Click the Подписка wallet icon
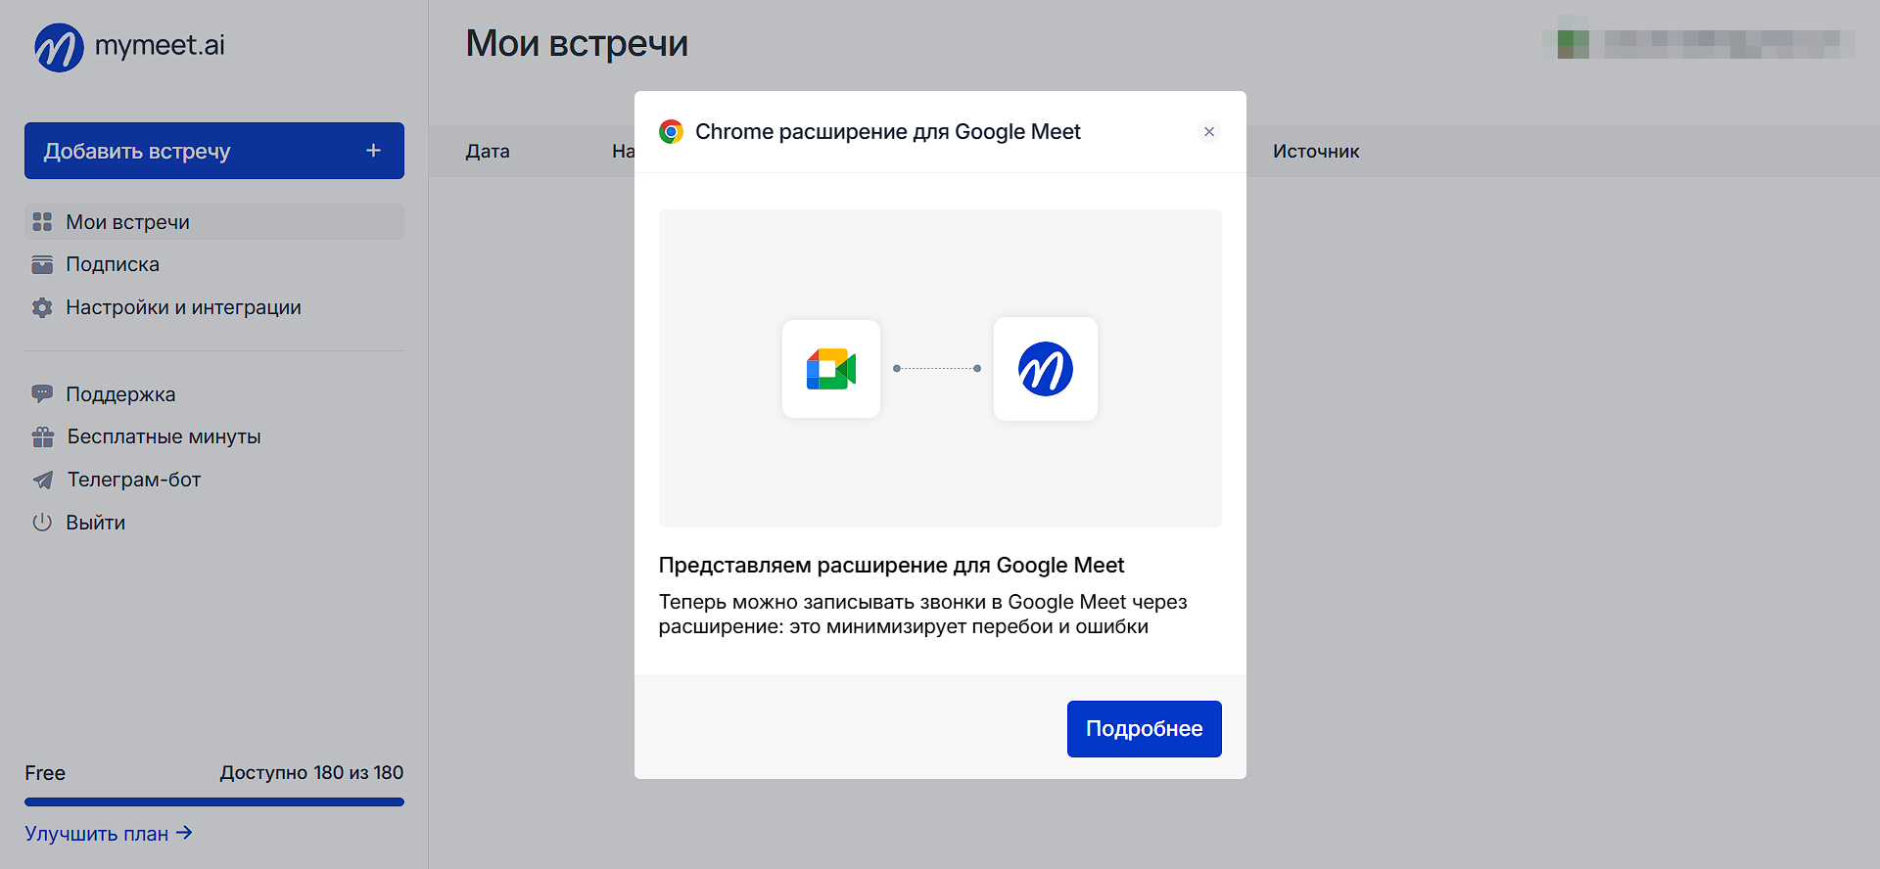 (42, 265)
